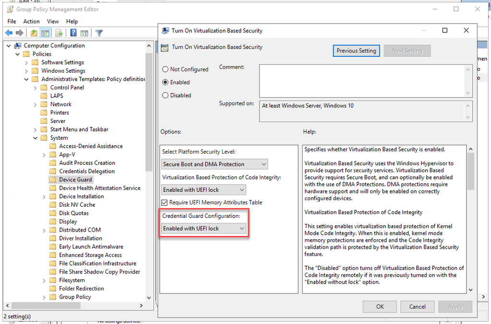
Task: Click the OK button in the dialog
Action: tap(379, 306)
